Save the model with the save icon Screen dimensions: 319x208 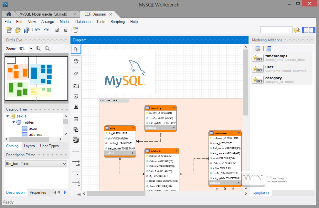(x=27, y=30)
